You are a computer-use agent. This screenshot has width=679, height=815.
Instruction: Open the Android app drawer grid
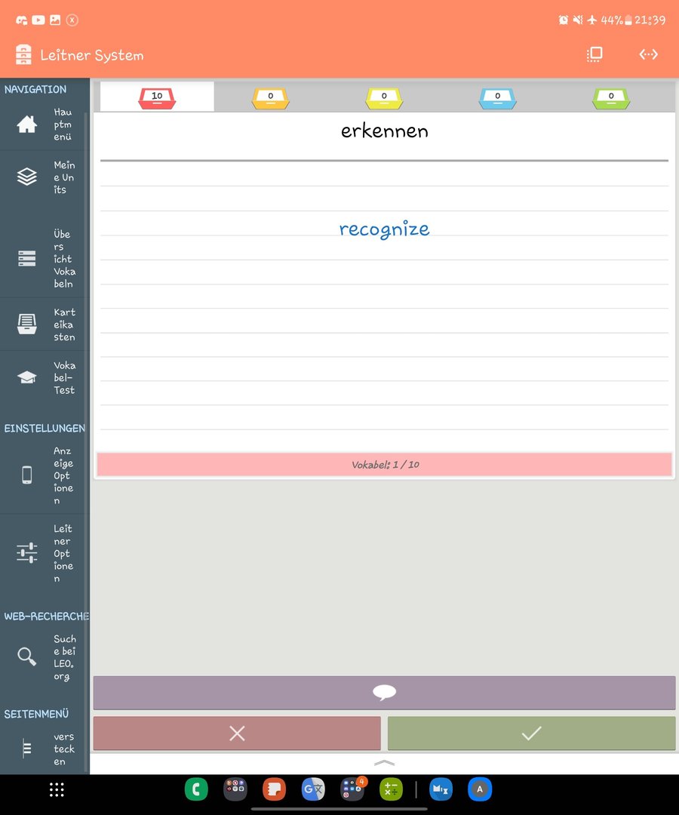pyautogui.click(x=57, y=789)
